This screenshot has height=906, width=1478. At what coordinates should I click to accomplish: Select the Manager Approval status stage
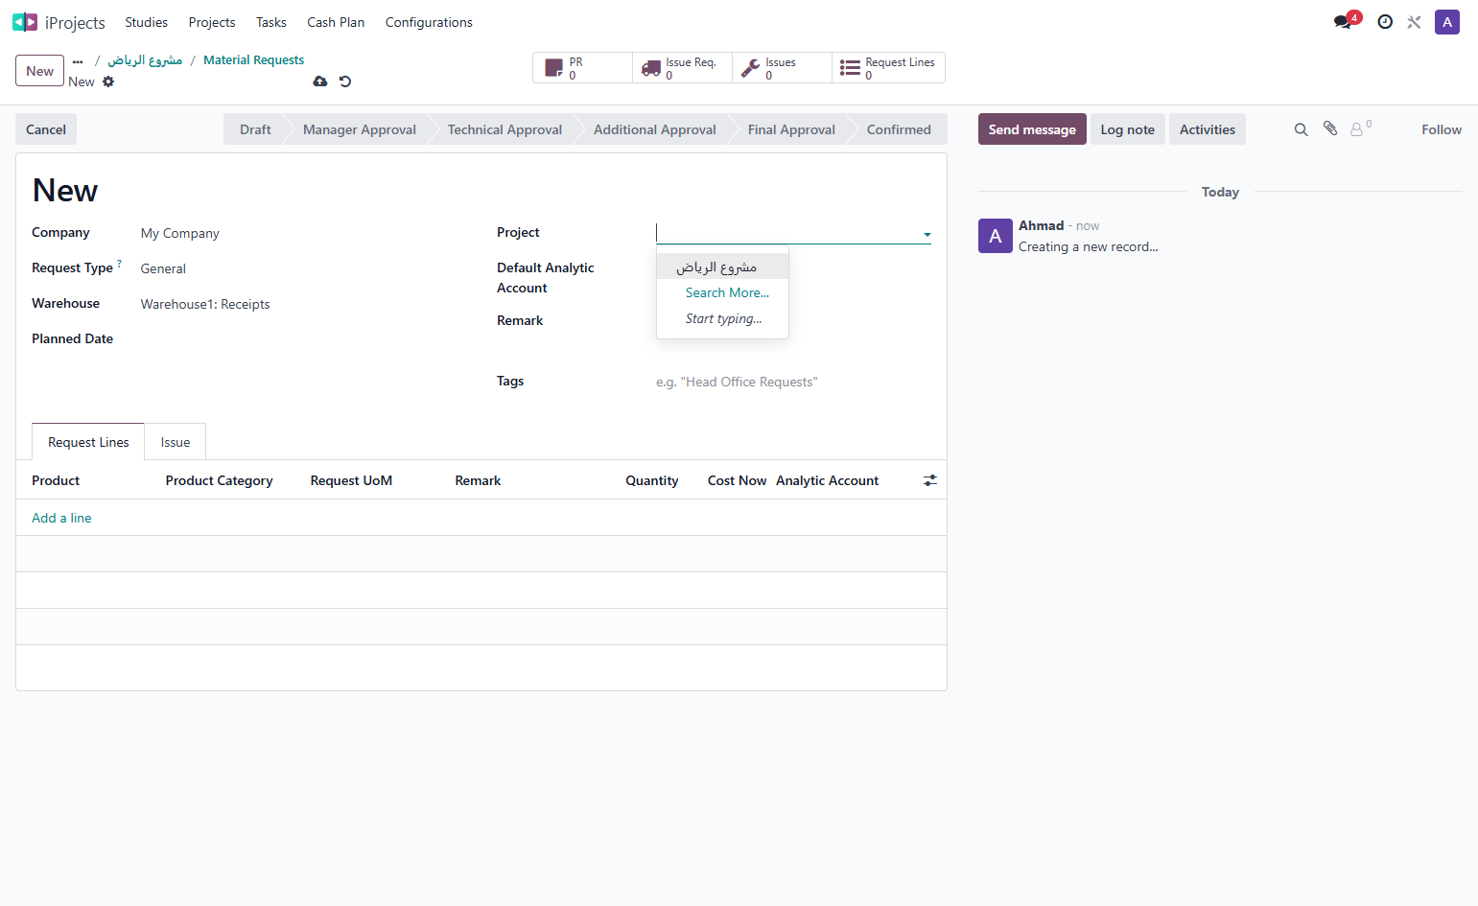pyautogui.click(x=360, y=129)
